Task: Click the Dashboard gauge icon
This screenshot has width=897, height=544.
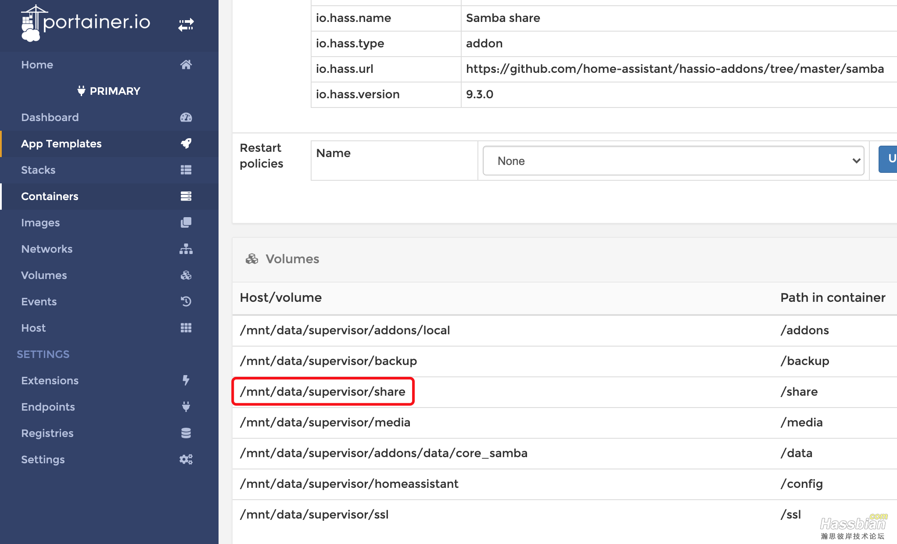Action: coord(186,118)
